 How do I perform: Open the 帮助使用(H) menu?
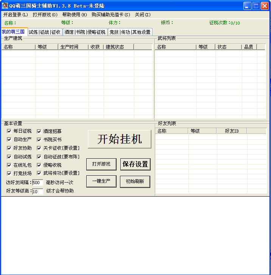click(75, 15)
